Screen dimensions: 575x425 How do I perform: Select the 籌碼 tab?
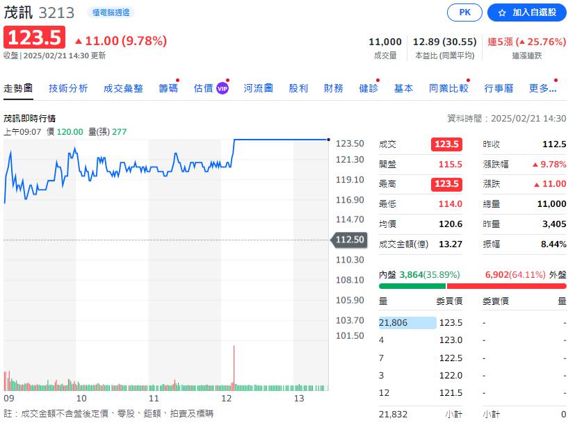pyautogui.click(x=168, y=88)
